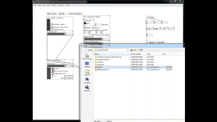
Task: Toggle mygran.numgrains default checkbox
Action: point(90,32)
